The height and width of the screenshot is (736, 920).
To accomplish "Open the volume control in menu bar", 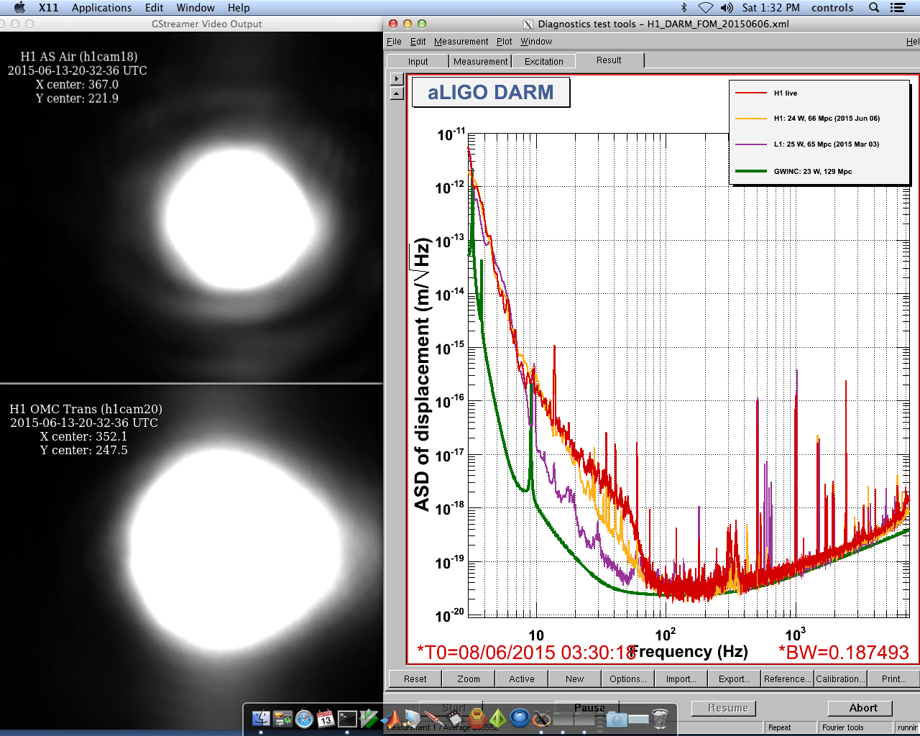I will (727, 8).
